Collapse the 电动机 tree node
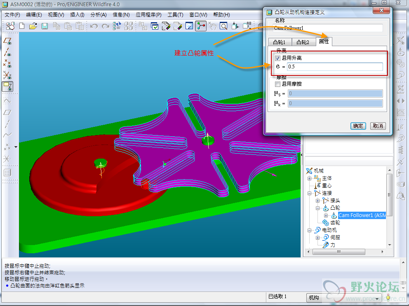The image size is (409, 306). coord(309,230)
